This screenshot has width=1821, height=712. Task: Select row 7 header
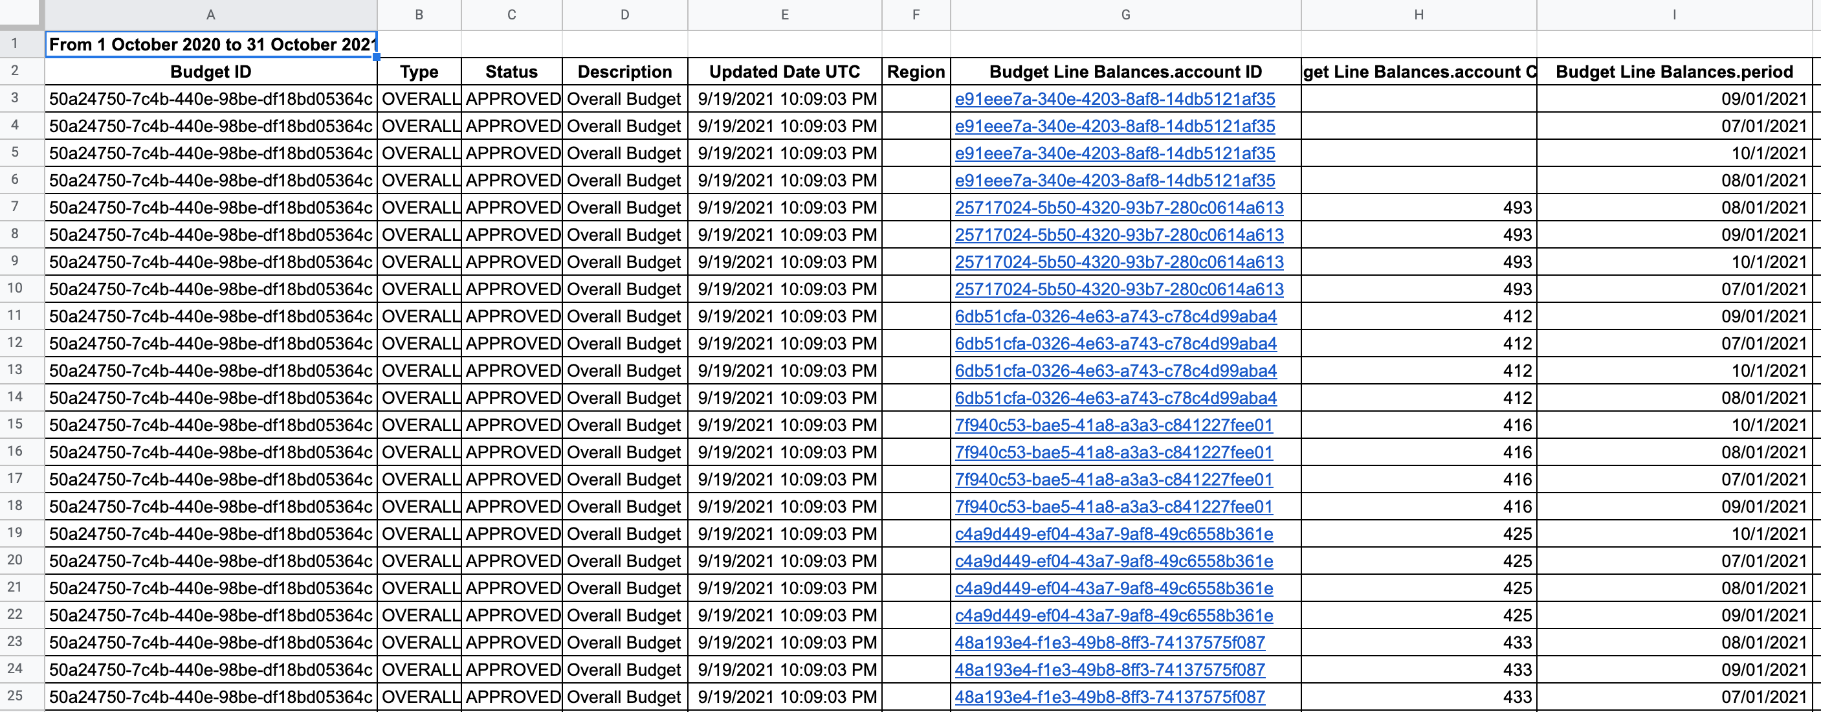coord(15,207)
